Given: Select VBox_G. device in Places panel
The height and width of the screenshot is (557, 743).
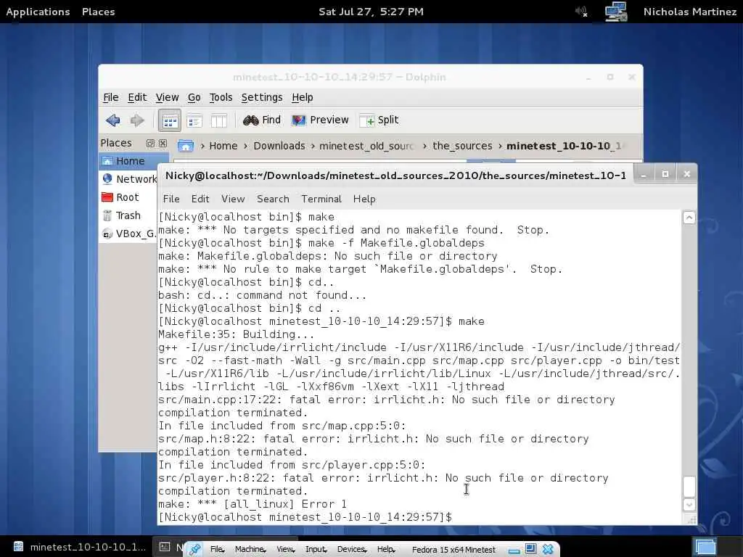Looking at the screenshot, I should tap(128, 234).
